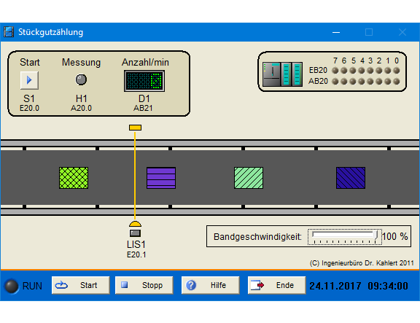
Task: Toggle AB20 bit 0 LED
Action: tap(397, 82)
